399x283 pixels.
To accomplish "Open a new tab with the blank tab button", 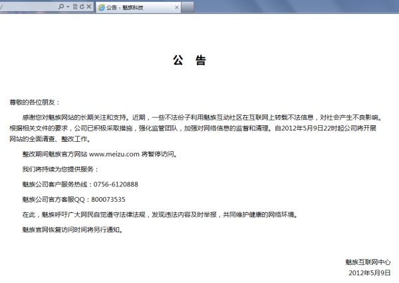I will pos(188,7).
